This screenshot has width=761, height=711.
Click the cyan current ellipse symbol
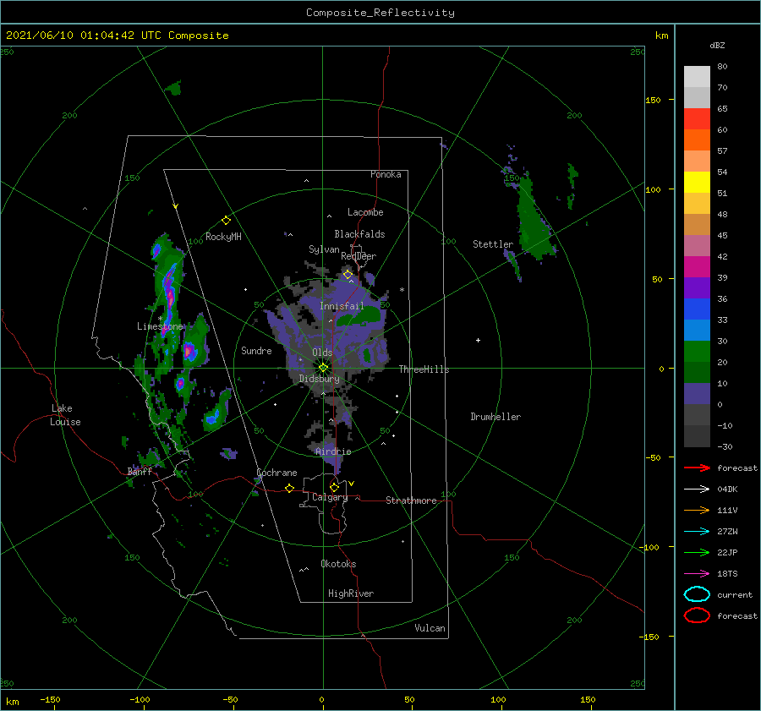click(x=697, y=594)
